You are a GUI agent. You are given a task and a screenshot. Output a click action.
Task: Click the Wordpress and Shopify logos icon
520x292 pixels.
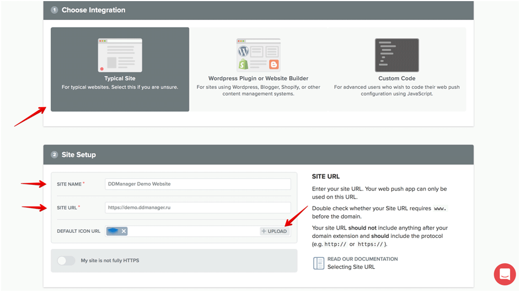258,55
